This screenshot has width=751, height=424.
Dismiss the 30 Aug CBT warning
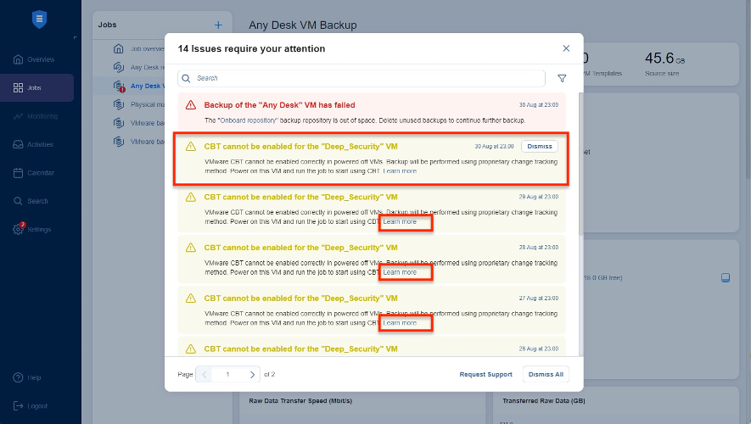pos(540,147)
